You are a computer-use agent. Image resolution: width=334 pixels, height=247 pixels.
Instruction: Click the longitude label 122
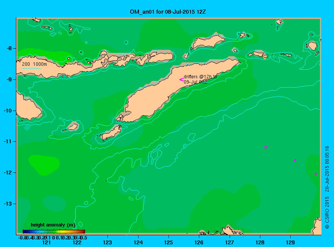coord(77,242)
